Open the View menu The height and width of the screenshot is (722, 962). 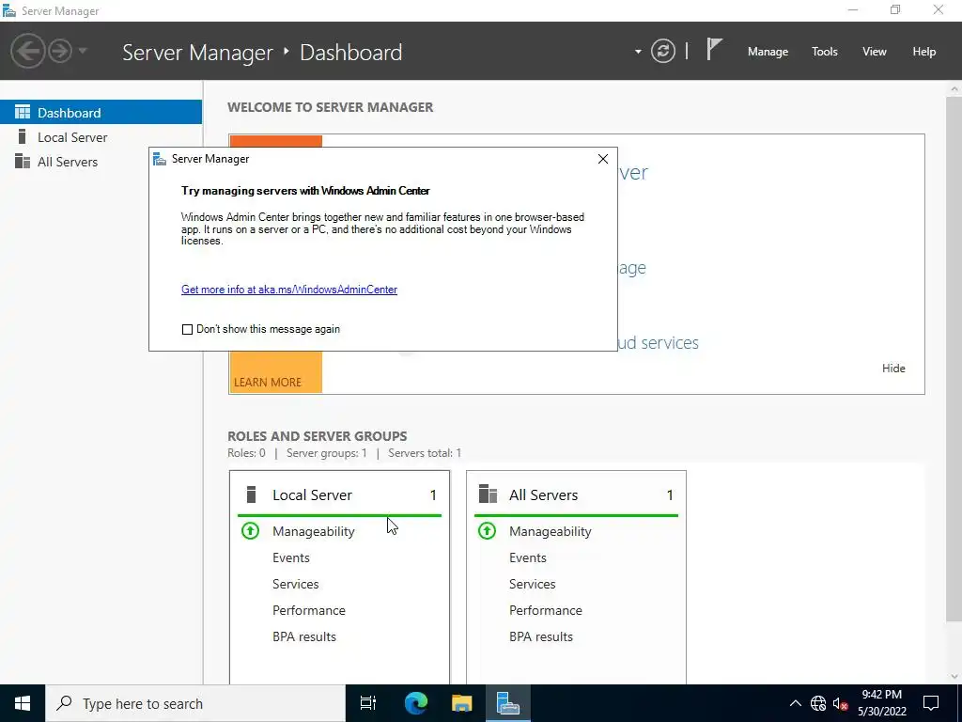(875, 52)
